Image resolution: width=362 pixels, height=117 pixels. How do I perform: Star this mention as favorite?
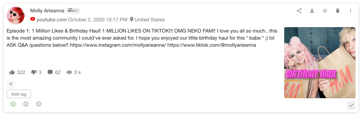point(325,11)
